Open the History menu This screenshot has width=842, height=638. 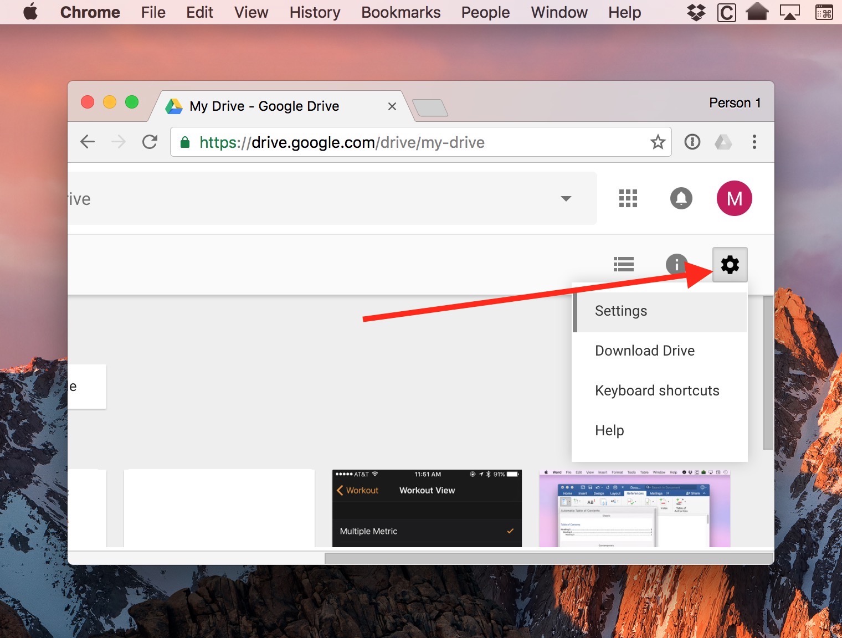click(x=315, y=12)
